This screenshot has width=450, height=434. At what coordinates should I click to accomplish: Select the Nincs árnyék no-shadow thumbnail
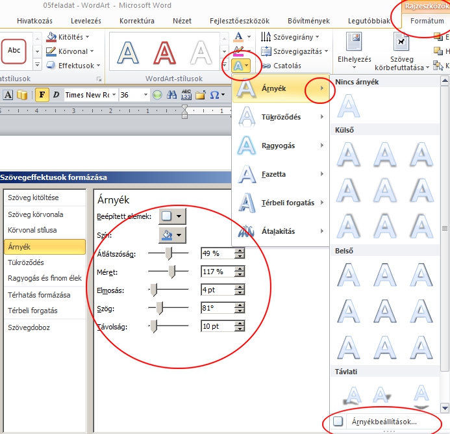click(350, 105)
